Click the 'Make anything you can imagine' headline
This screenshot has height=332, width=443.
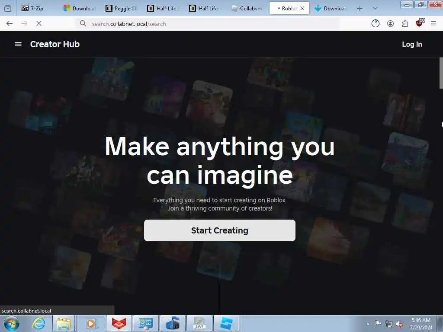tap(219, 161)
